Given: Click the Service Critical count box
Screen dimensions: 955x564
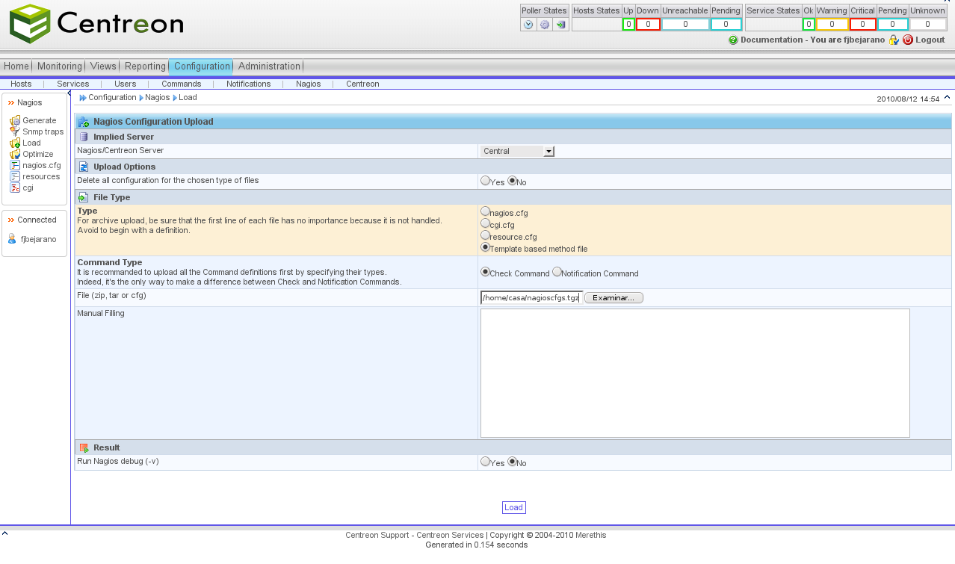Looking at the screenshot, I should 862,25.
